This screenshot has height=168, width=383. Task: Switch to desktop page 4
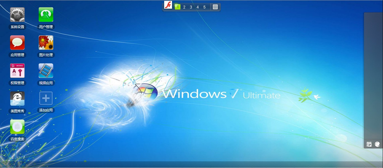pos(198,7)
